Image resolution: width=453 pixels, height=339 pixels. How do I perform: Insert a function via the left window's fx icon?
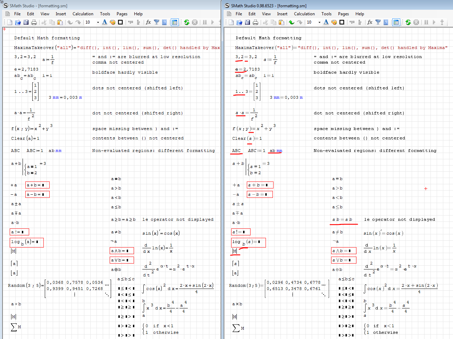tap(148, 22)
